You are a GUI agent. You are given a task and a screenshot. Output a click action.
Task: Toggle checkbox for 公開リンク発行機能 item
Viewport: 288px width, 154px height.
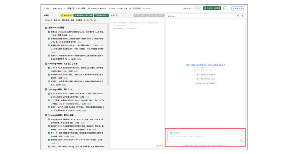pos(49,146)
